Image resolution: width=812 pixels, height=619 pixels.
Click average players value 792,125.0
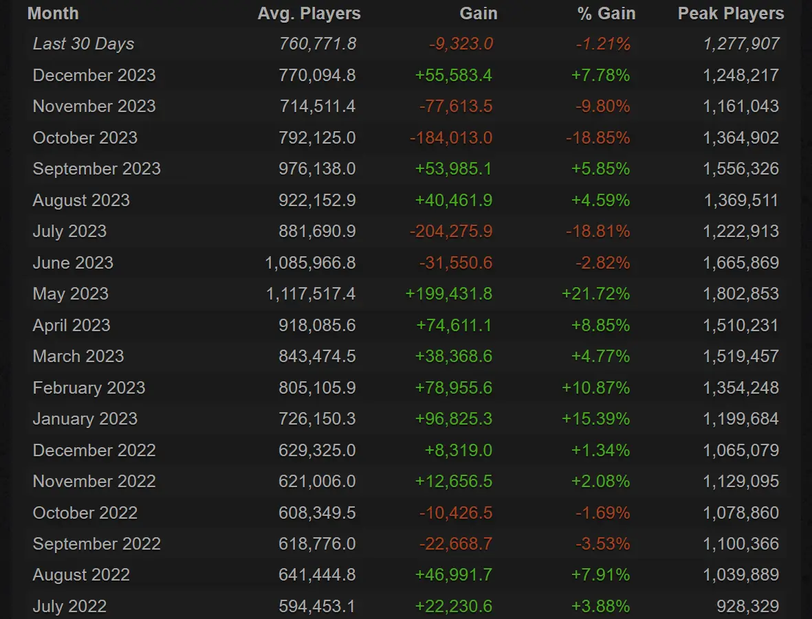[317, 138]
